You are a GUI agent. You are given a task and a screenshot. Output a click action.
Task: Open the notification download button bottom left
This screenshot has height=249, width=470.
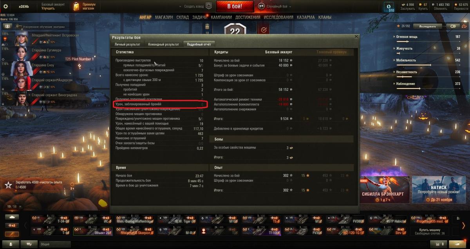pyautogui.click(x=11, y=244)
